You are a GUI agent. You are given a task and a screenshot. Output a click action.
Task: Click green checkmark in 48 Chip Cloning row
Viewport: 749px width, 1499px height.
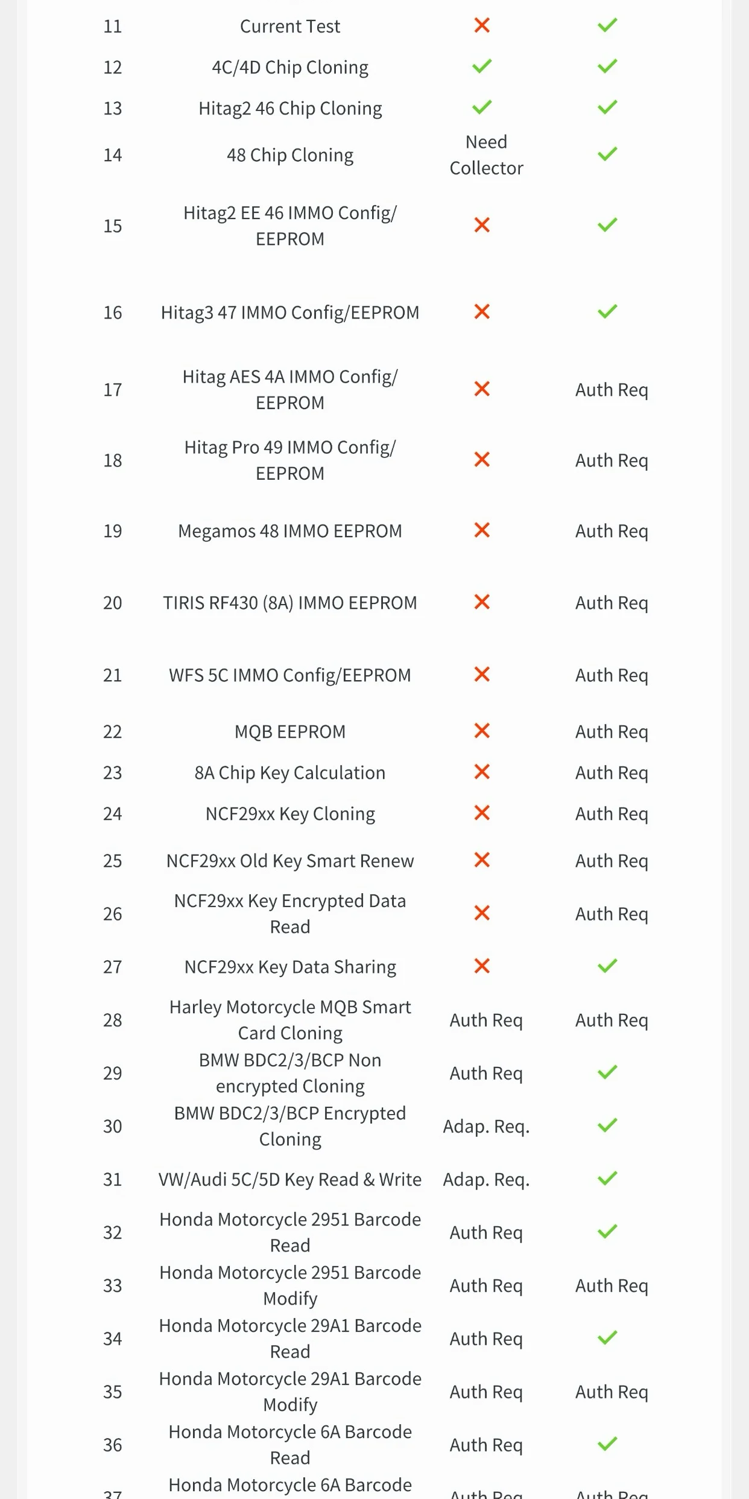point(607,154)
